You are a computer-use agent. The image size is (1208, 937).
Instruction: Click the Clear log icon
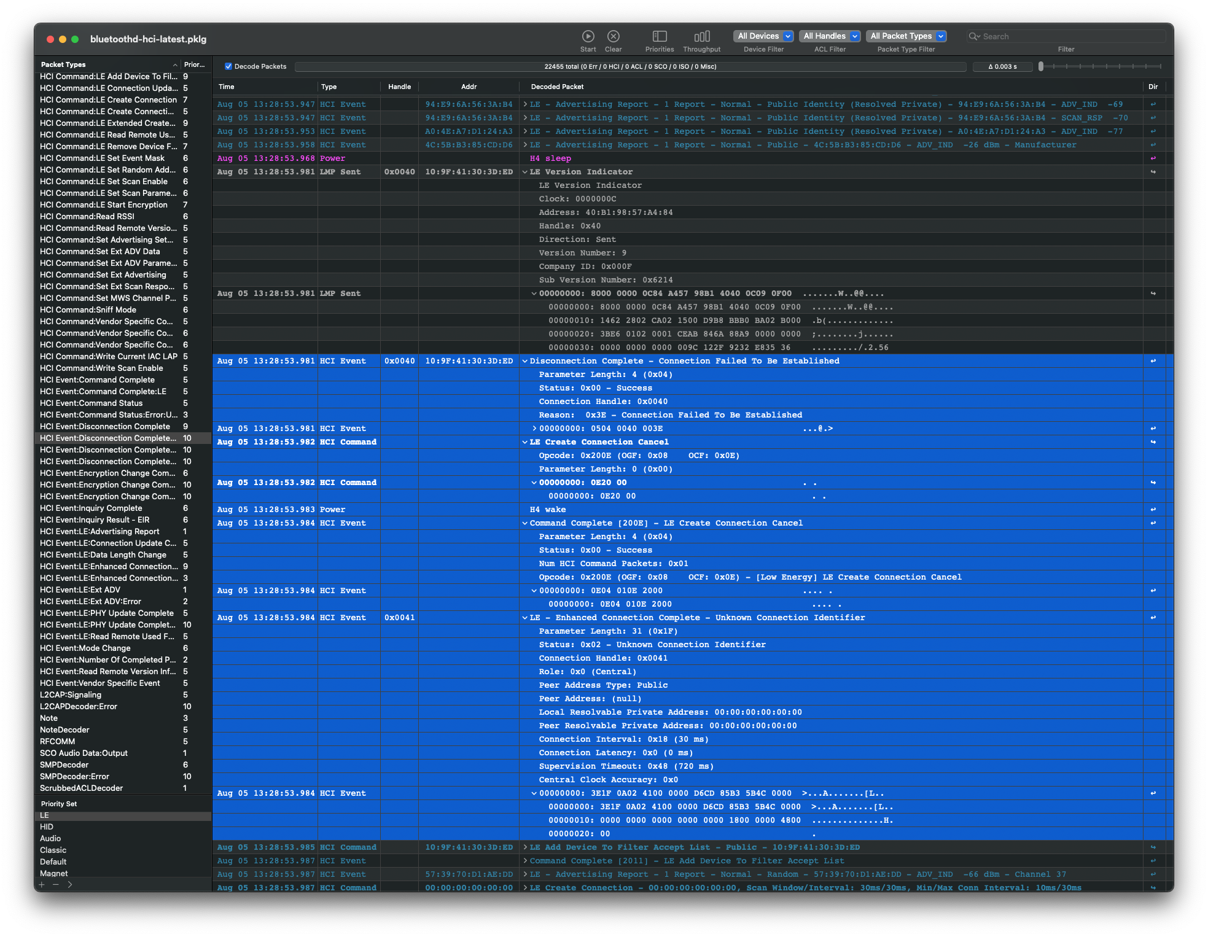pyautogui.click(x=613, y=37)
